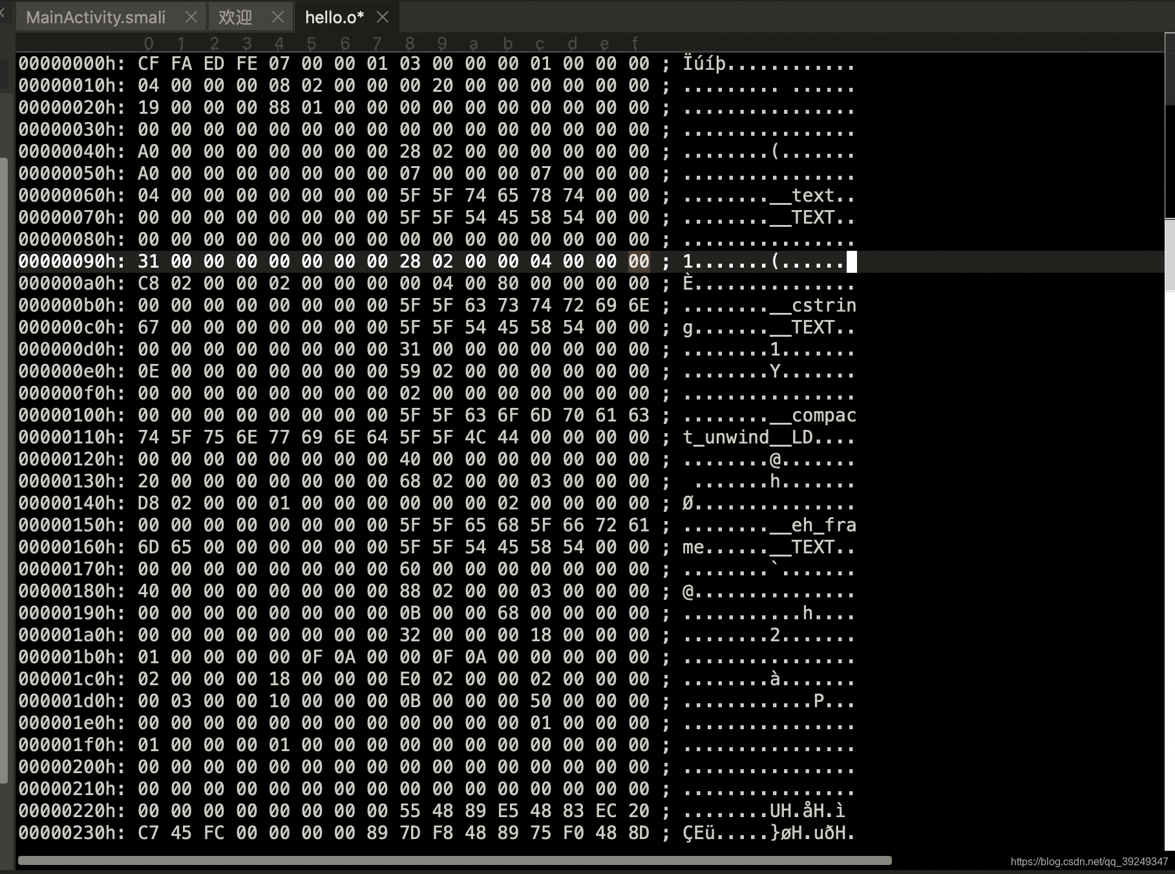
Task: Click byte 8D in row 00000230h
Action: (639, 833)
